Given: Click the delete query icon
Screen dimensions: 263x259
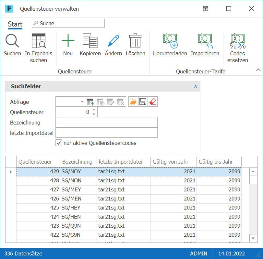Looking at the screenshot, I should pyautogui.click(x=121, y=102).
